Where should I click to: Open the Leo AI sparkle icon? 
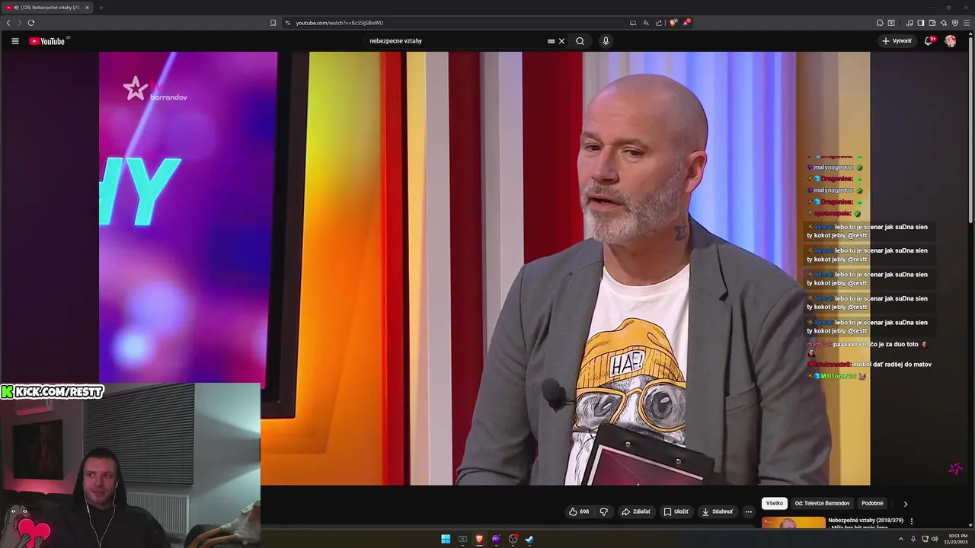pyautogui.click(x=944, y=23)
